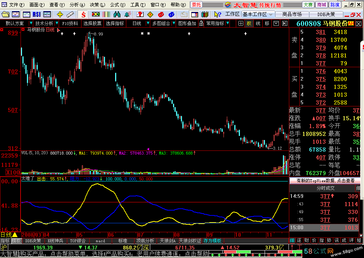The height and width of the screenshot is (258, 364).
Task: Switch to the 商品市场 tab
Action: point(292,15)
